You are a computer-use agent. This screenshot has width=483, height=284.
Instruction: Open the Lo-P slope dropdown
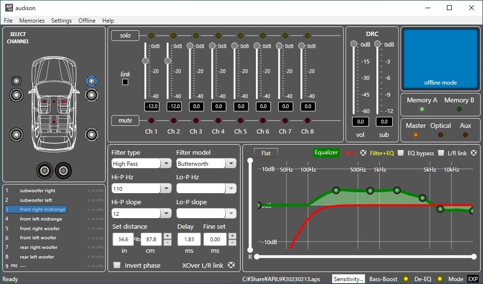coord(231,213)
